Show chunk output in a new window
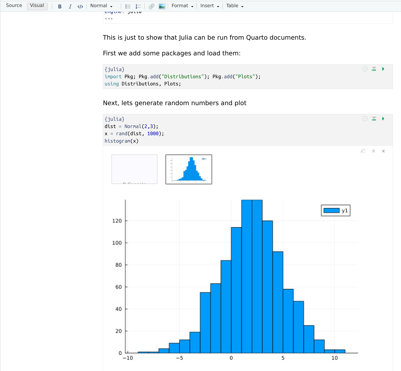 pos(363,151)
